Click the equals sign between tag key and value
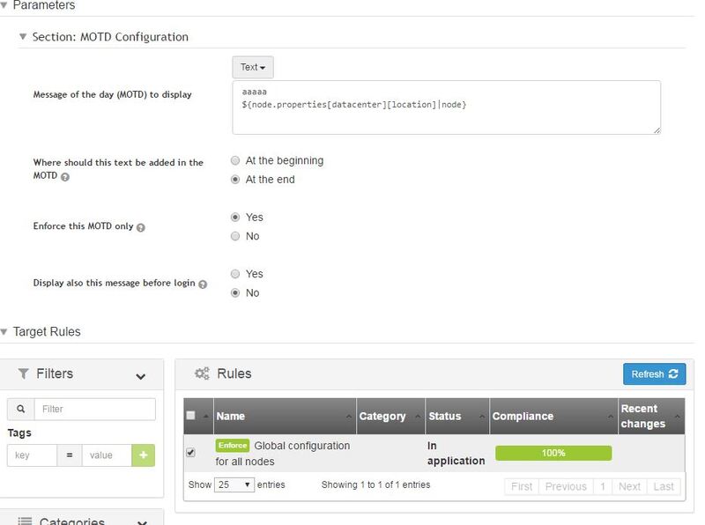Image resolution: width=705 pixels, height=525 pixels. point(70,455)
